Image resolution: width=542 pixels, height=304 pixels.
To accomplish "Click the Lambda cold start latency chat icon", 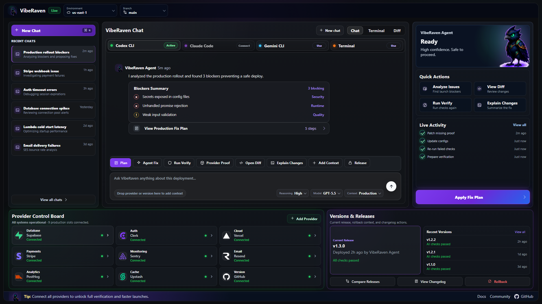I will pyautogui.click(x=18, y=129).
